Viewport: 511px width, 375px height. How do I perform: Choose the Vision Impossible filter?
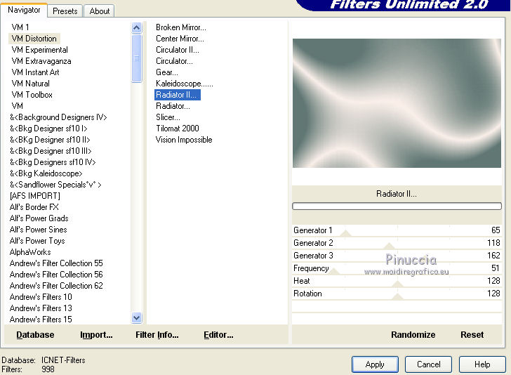pos(184,140)
